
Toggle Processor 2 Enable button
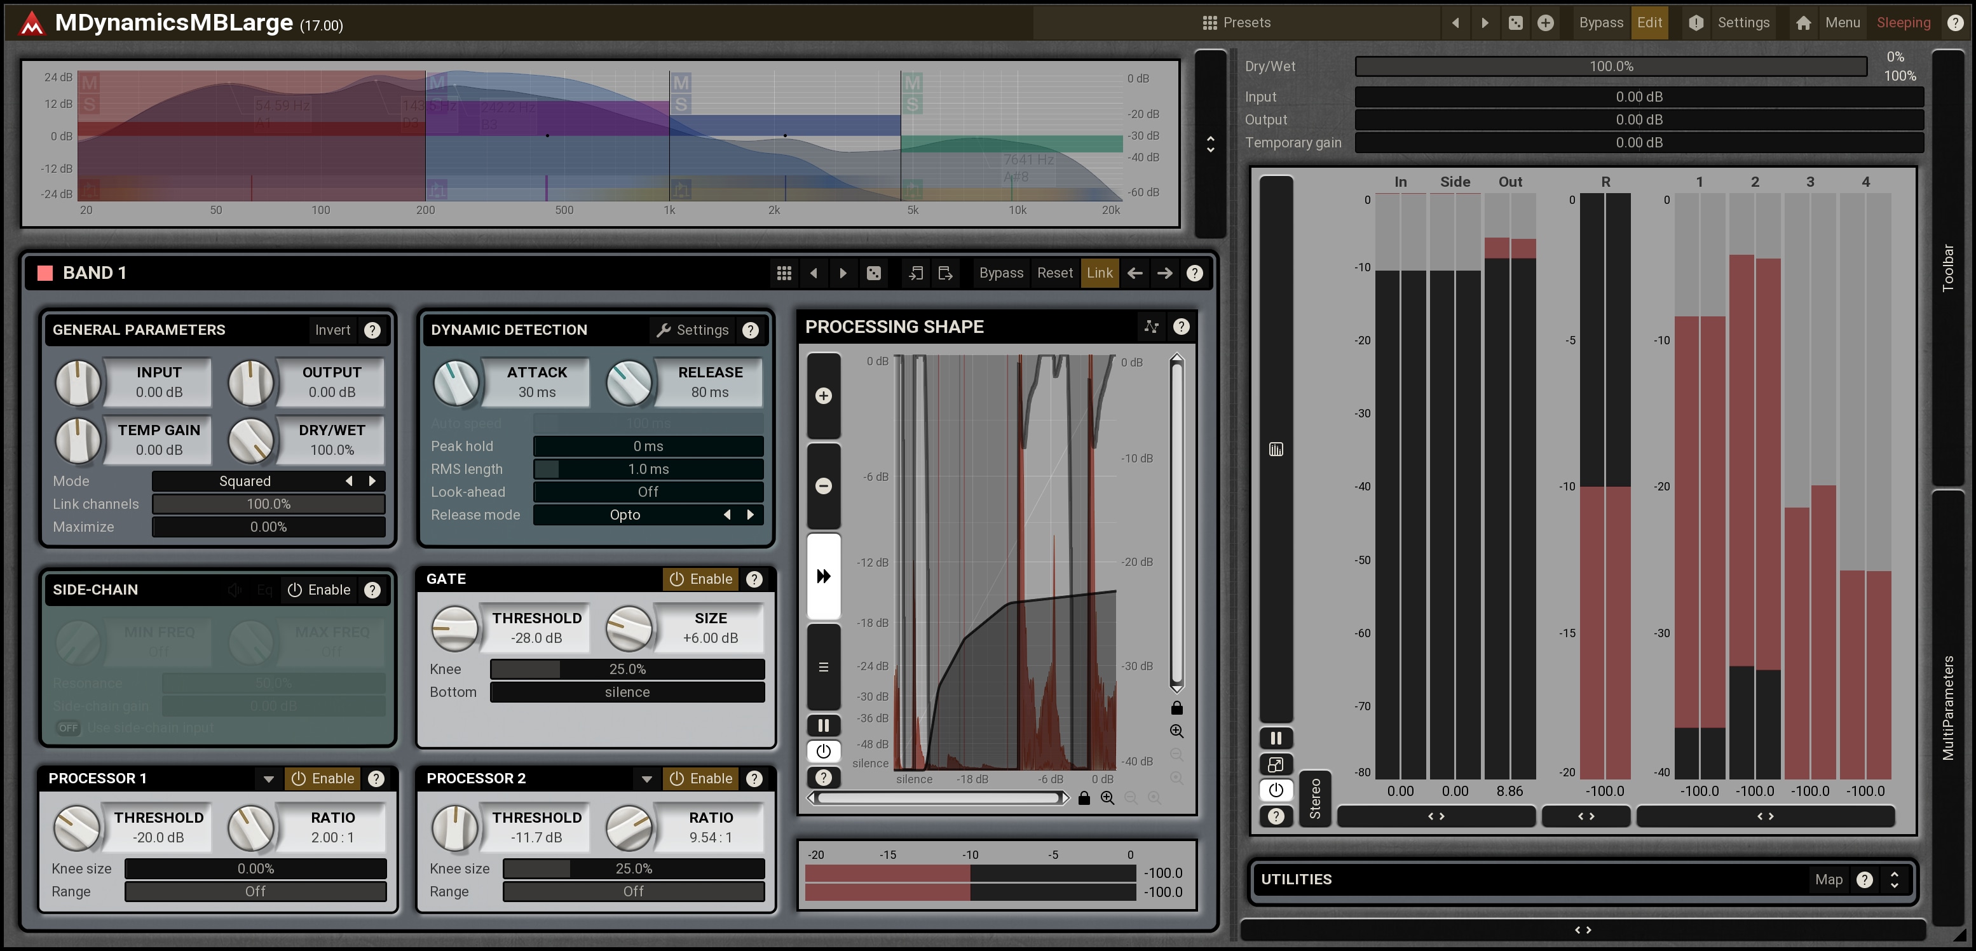700,778
